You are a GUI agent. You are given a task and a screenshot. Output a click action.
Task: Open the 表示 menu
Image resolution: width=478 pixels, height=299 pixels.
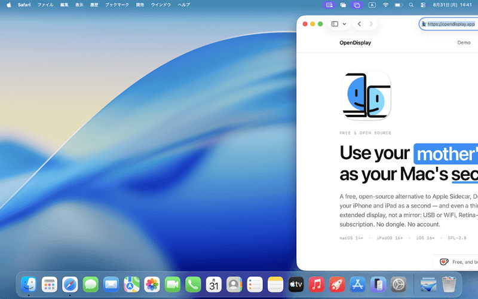pos(79,5)
